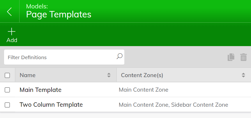Click Main Content Zone cell text
The image size is (251, 118).
pyautogui.click(x=144, y=90)
